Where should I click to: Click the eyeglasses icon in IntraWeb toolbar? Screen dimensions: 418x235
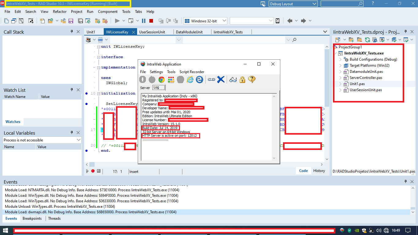coord(233,80)
